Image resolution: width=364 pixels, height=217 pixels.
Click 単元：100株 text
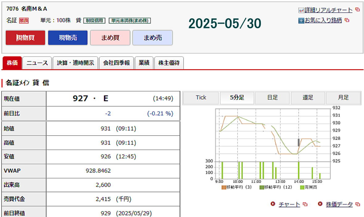coord(56,20)
